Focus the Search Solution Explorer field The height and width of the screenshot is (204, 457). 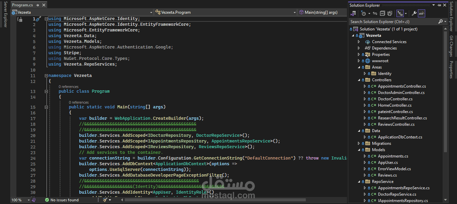pyautogui.click(x=393, y=21)
